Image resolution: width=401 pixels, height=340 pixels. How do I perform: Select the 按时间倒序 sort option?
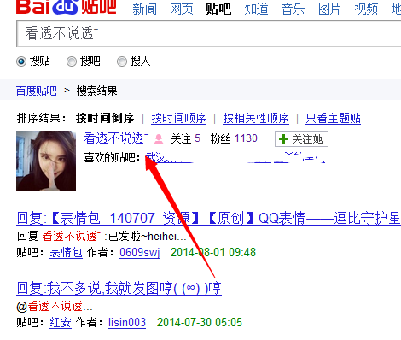click(105, 118)
